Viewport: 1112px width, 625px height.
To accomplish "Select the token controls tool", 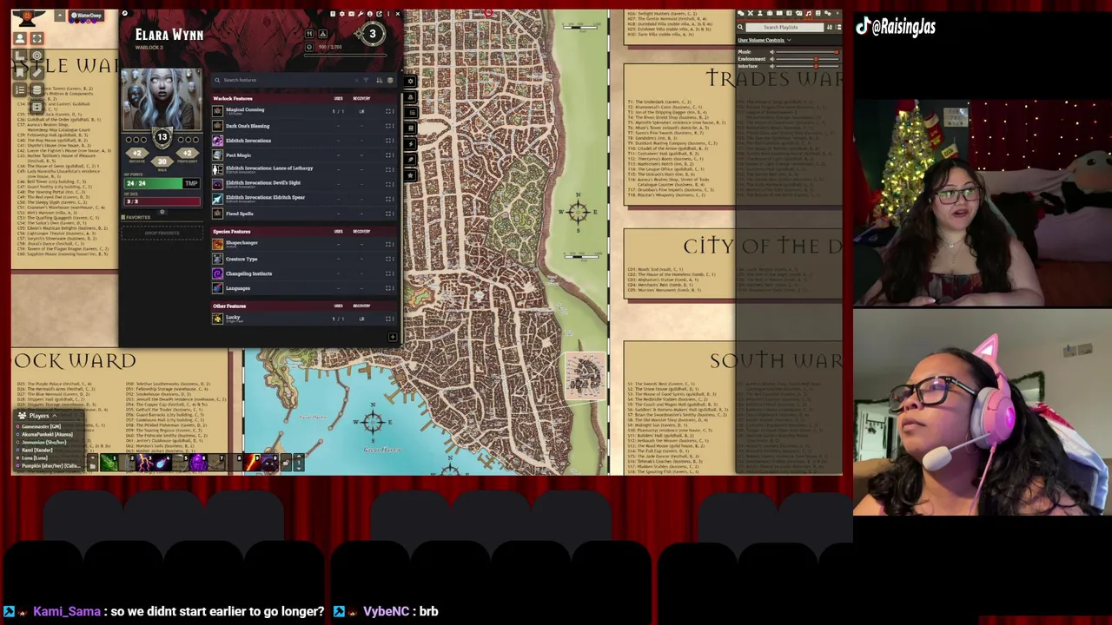I will pos(20,38).
